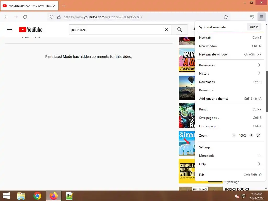Close the rwqvhhbsld.exe YouTube tab
This screenshot has height=201, width=268.
(54, 6)
